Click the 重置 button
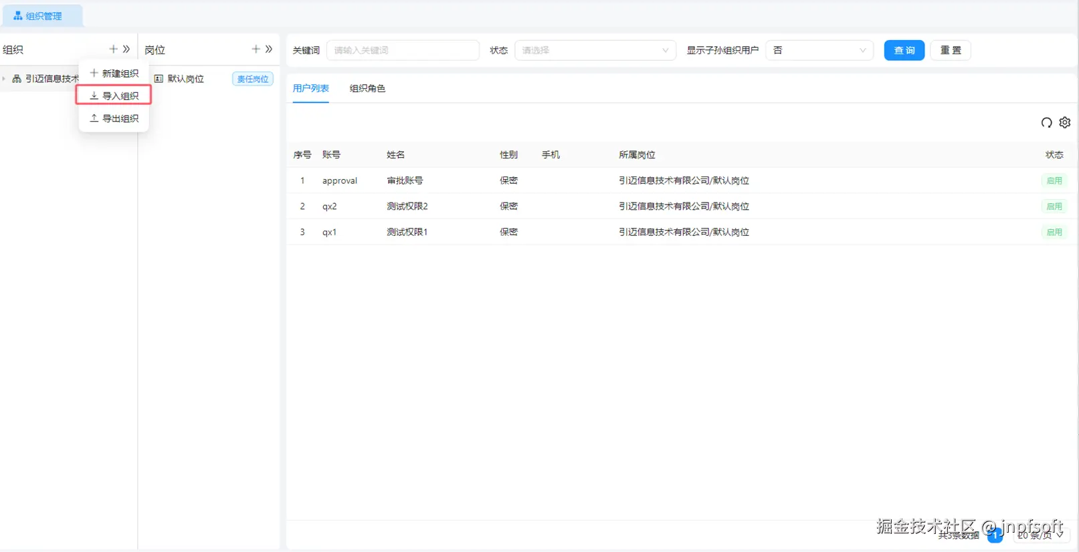Viewport: 1079px width, 552px height. click(x=951, y=50)
